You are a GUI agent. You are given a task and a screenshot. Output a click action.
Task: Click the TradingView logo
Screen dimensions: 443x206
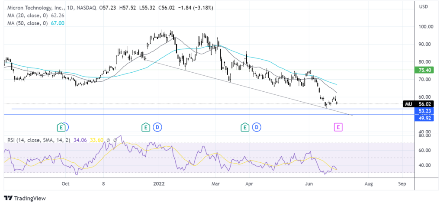pos(25,198)
